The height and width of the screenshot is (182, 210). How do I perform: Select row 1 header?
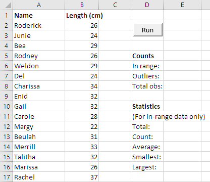7,15
